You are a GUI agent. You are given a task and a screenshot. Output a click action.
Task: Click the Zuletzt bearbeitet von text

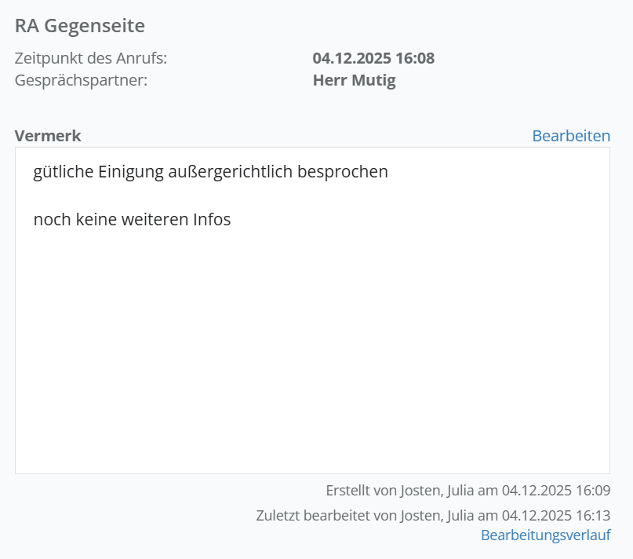tap(326, 516)
